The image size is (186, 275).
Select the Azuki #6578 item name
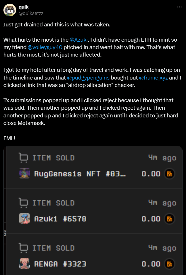pos(60,219)
